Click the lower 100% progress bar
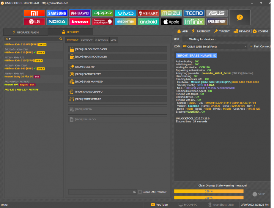The width and height of the screenshot is (274, 208). point(209,198)
